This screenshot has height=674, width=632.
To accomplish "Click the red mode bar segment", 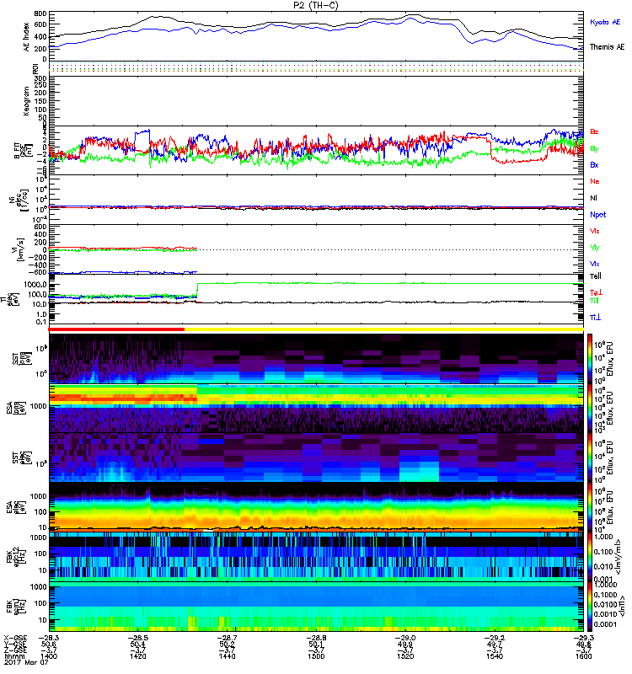I will tap(116, 329).
